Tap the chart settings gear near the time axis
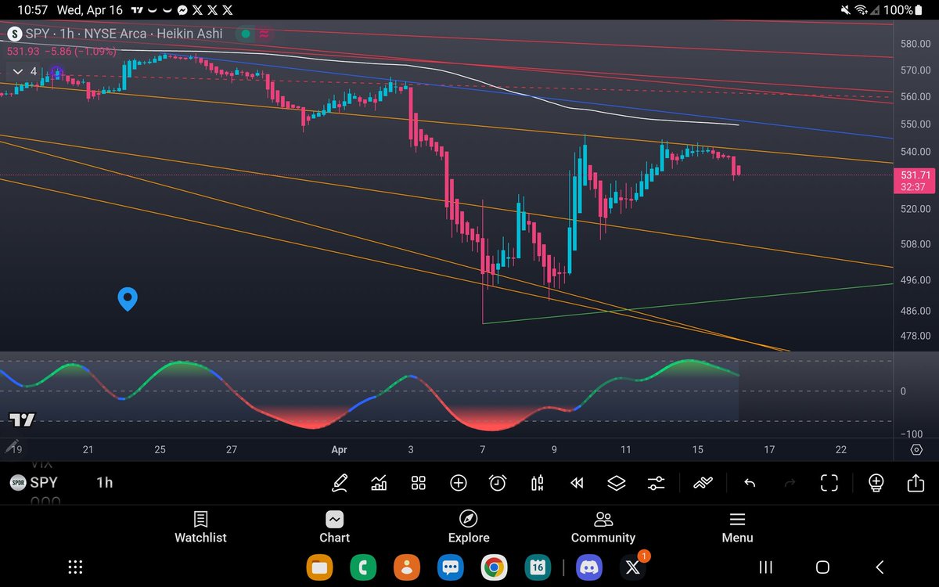 point(916,450)
